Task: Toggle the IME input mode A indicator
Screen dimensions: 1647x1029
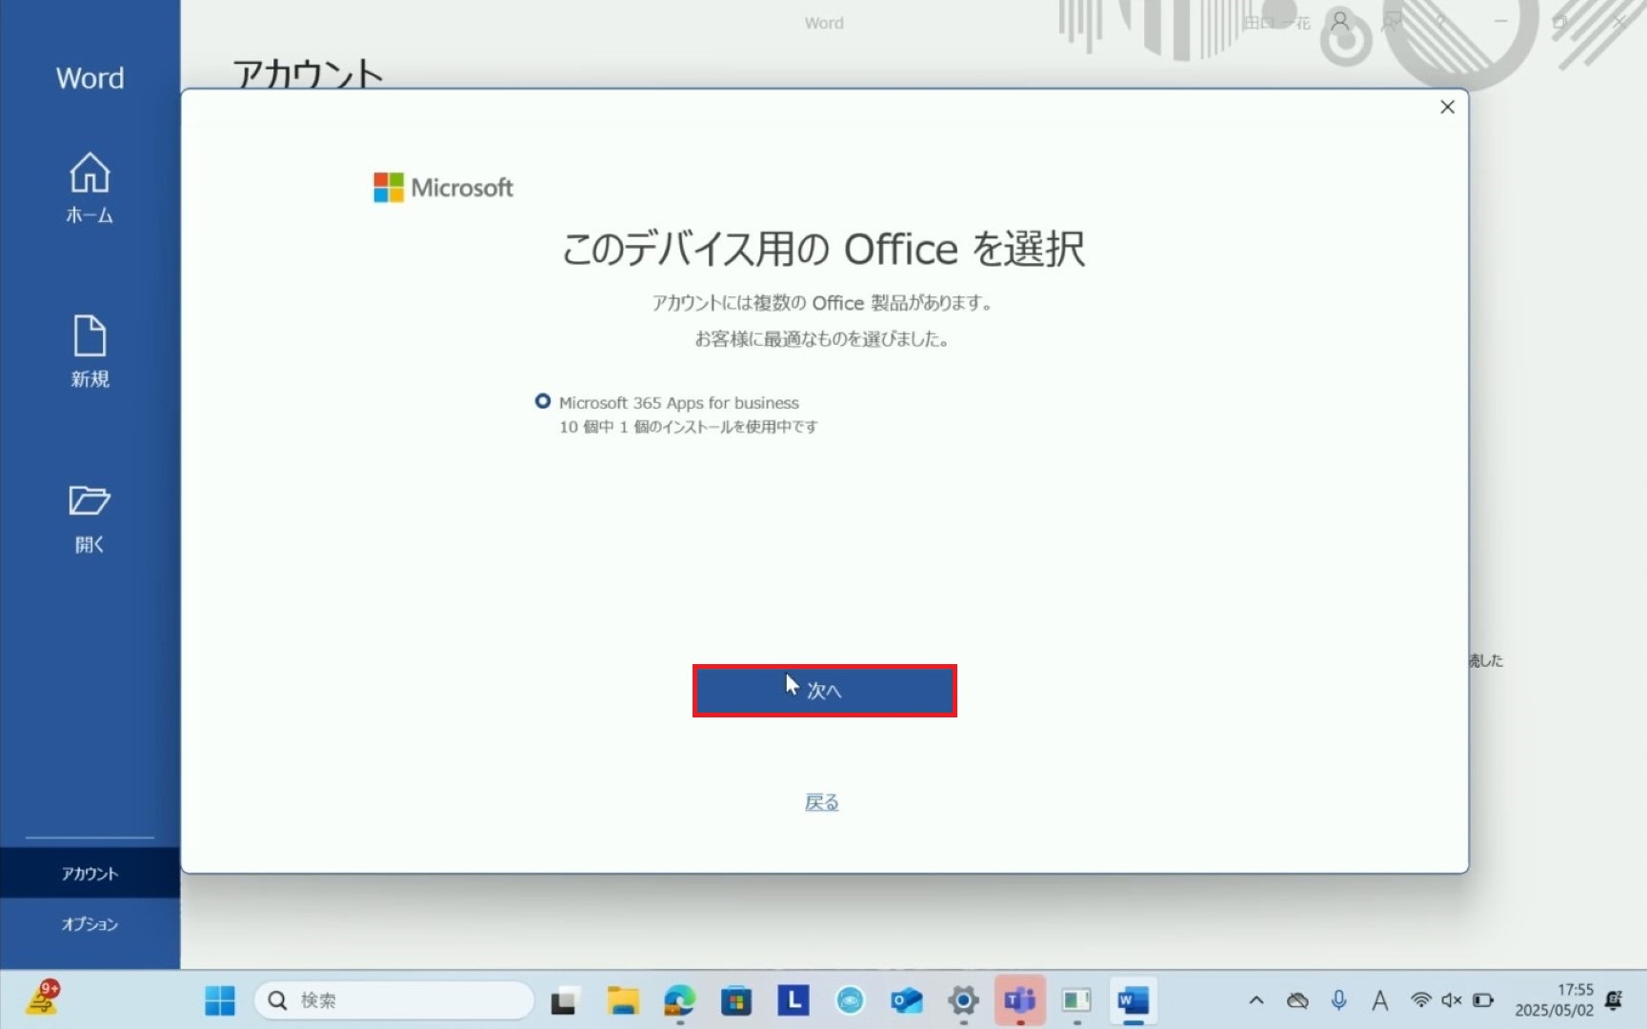Action: point(1379,1000)
